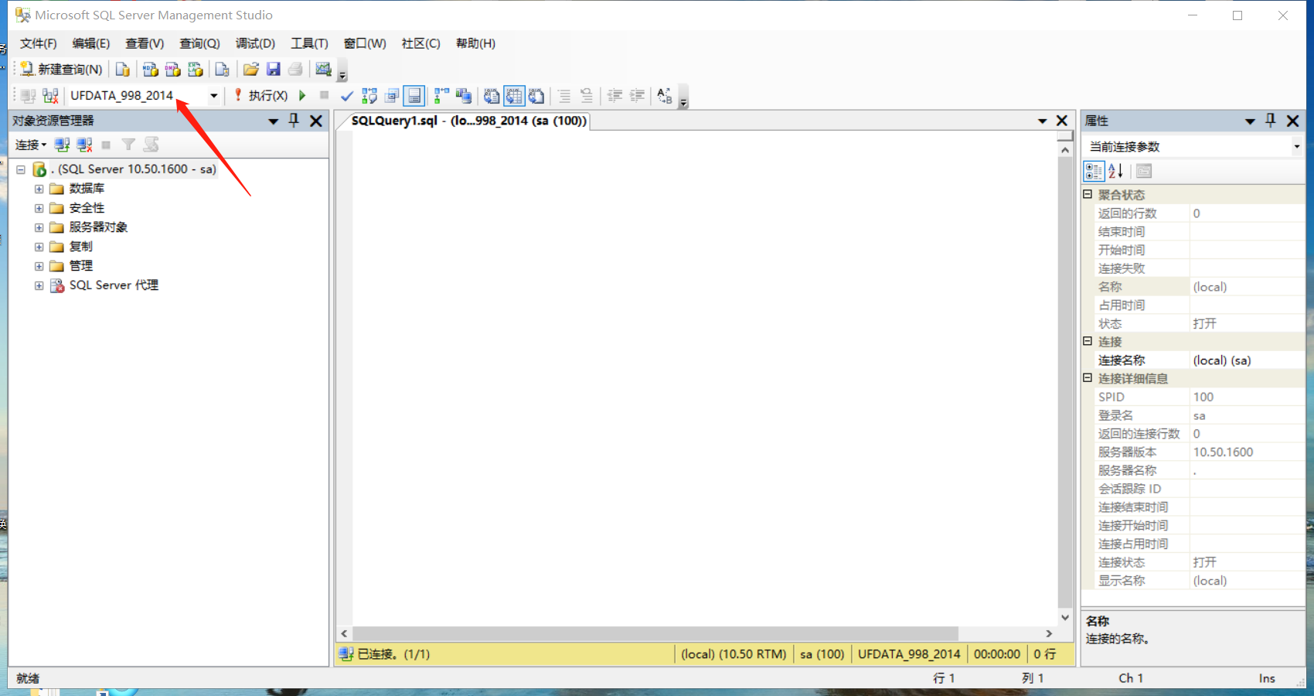Open the 窗口(W) menu
This screenshot has height=696, width=1314.
coord(365,43)
